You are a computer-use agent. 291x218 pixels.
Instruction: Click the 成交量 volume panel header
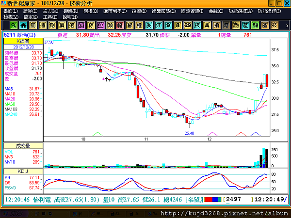tap(23, 146)
